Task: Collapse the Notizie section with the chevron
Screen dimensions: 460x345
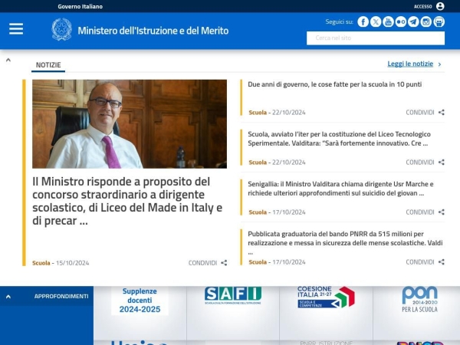Action: (x=8, y=60)
